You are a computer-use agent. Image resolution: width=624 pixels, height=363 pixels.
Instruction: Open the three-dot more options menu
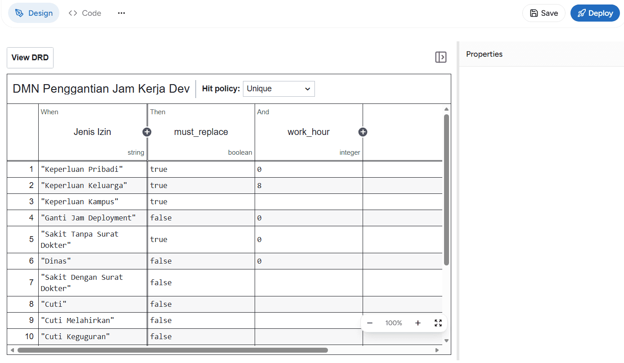[x=121, y=13]
